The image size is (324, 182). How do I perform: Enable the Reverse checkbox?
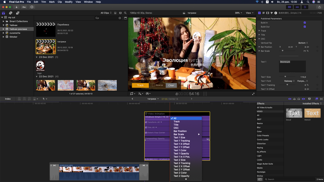(x=153, y=85)
